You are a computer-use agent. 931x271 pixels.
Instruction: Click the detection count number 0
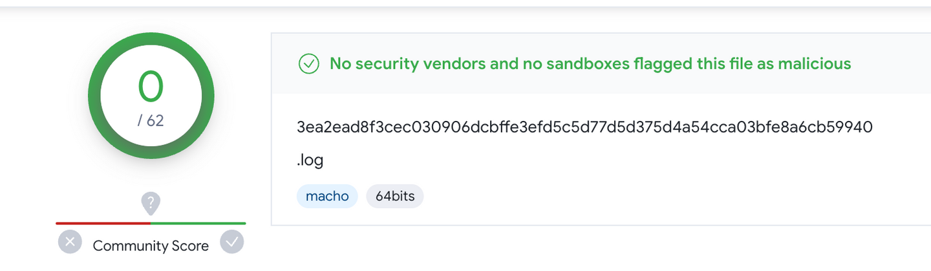(x=151, y=87)
